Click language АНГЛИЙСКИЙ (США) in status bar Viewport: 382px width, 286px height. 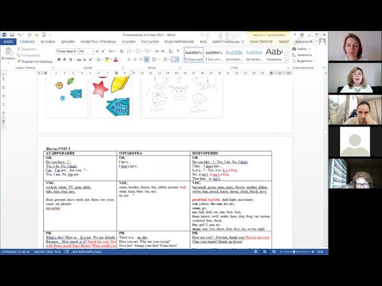87,251
